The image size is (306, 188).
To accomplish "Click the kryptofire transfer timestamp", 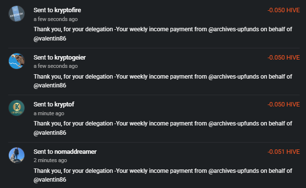I will 56,19.
